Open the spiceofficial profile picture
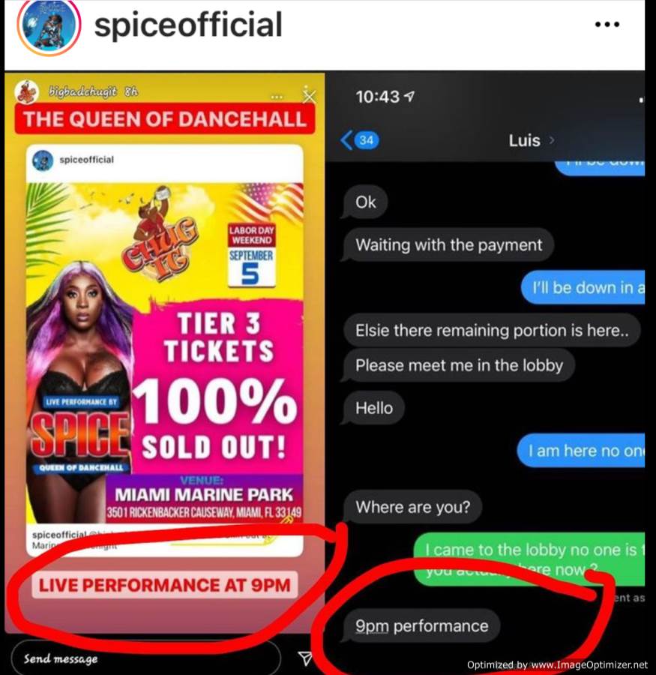This screenshot has width=656, height=675. 49,27
